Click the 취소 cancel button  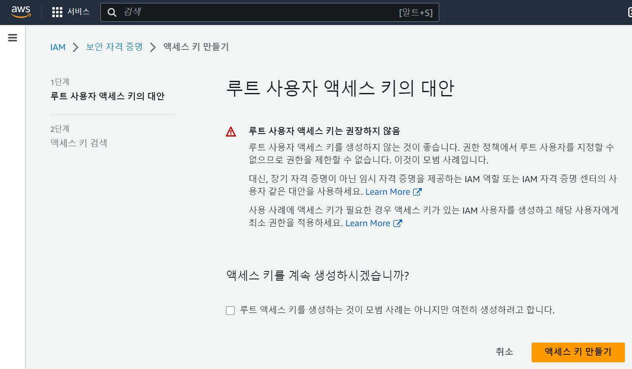point(504,352)
